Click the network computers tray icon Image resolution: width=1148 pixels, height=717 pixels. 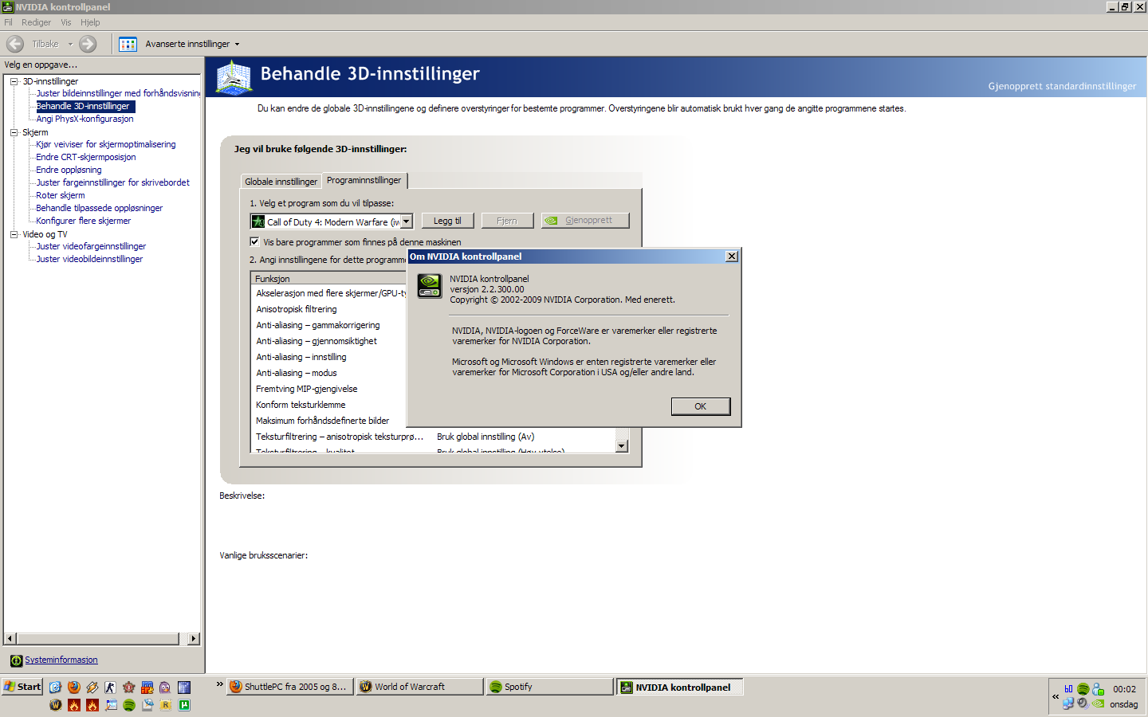coord(1068,703)
